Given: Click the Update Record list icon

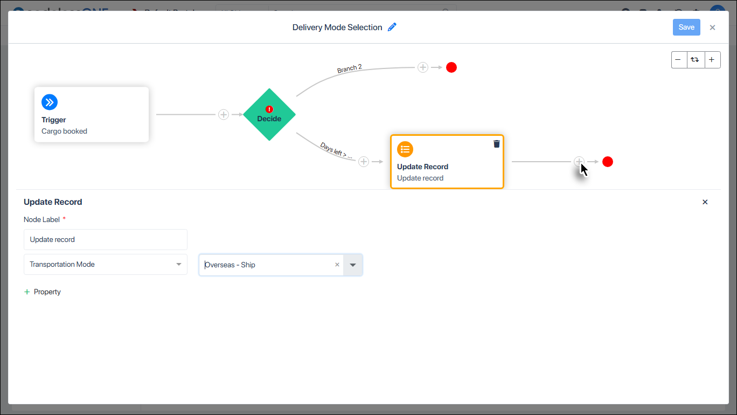Looking at the screenshot, I should click(x=405, y=149).
